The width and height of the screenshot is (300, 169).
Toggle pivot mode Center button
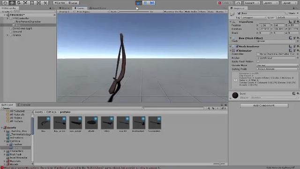pyautogui.click(x=60, y=3)
